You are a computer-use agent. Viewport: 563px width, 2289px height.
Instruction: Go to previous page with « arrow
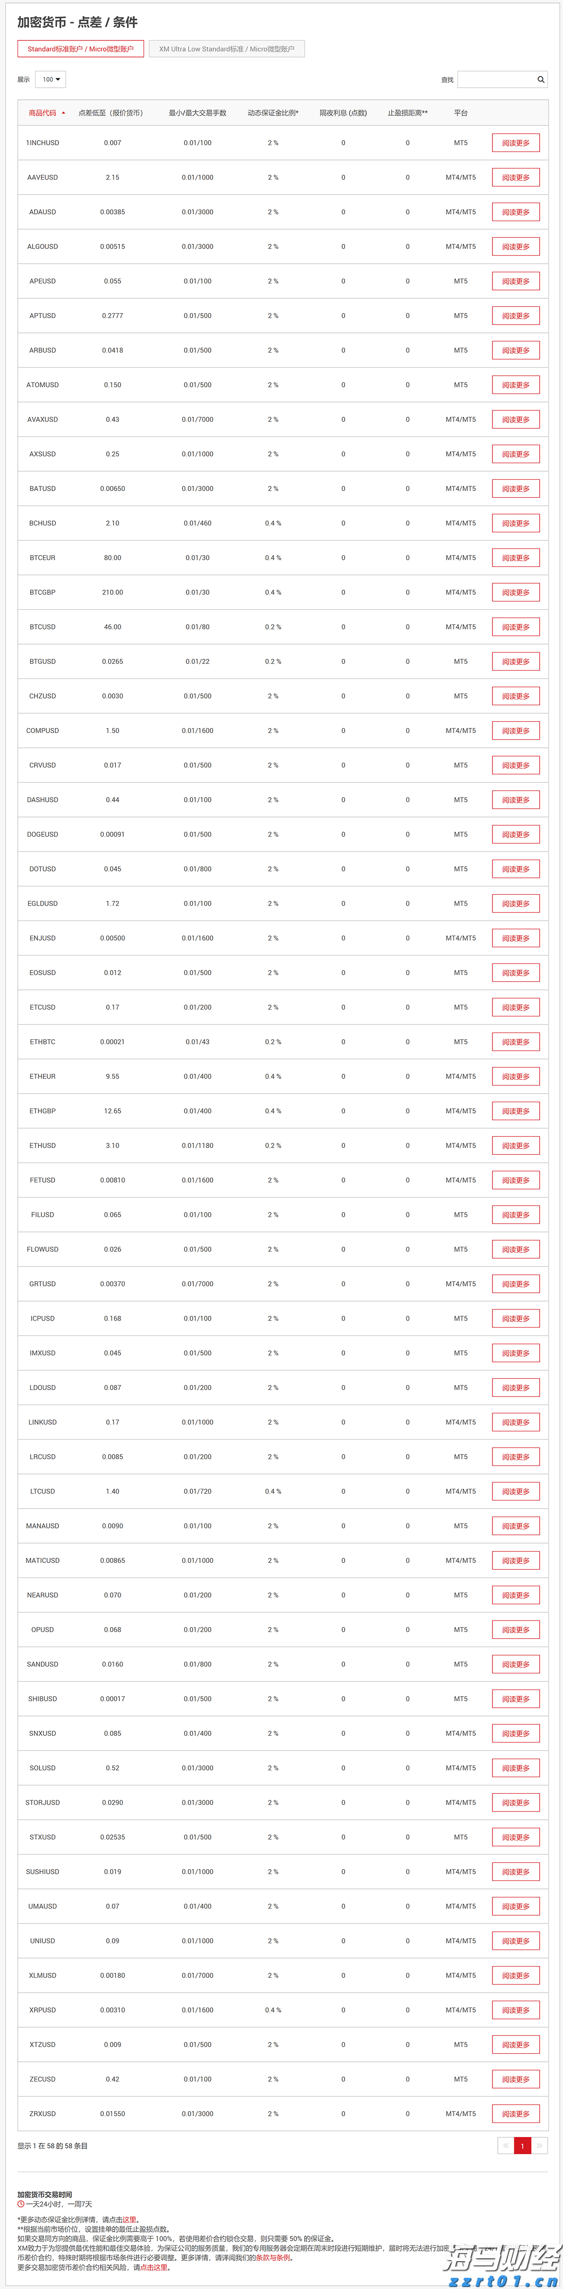click(505, 2145)
